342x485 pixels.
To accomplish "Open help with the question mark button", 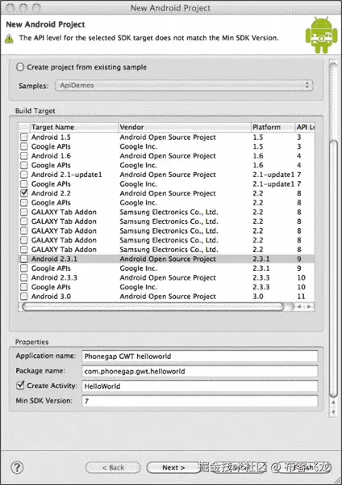I will [x=17, y=467].
